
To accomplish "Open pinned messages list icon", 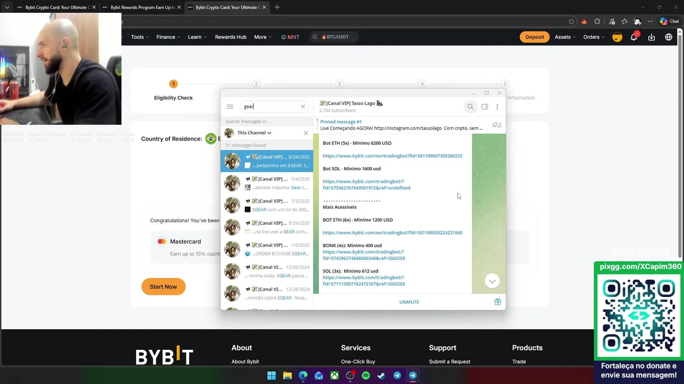I will (x=496, y=125).
